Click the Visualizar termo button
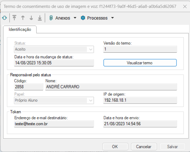 point(140,63)
